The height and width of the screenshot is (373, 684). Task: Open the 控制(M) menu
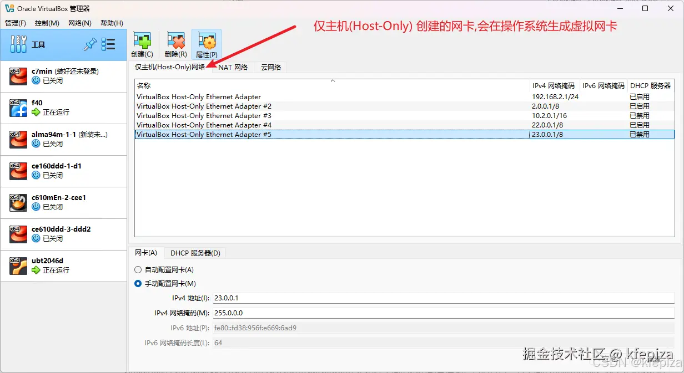(47, 23)
